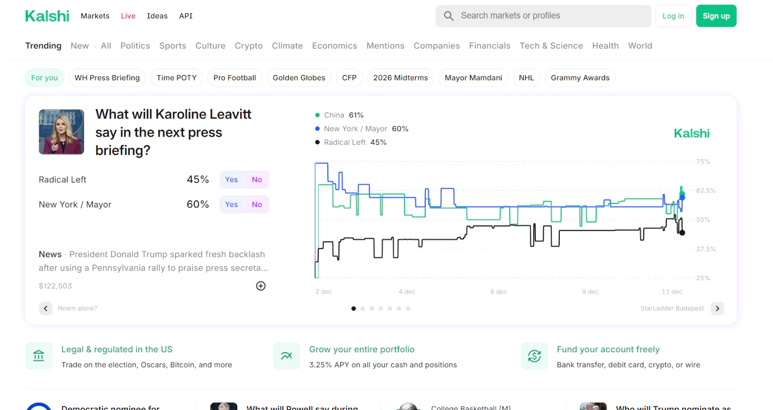The width and height of the screenshot is (773, 410).
Task: Switch to the Mentions category
Action: pyautogui.click(x=385, y=46)
